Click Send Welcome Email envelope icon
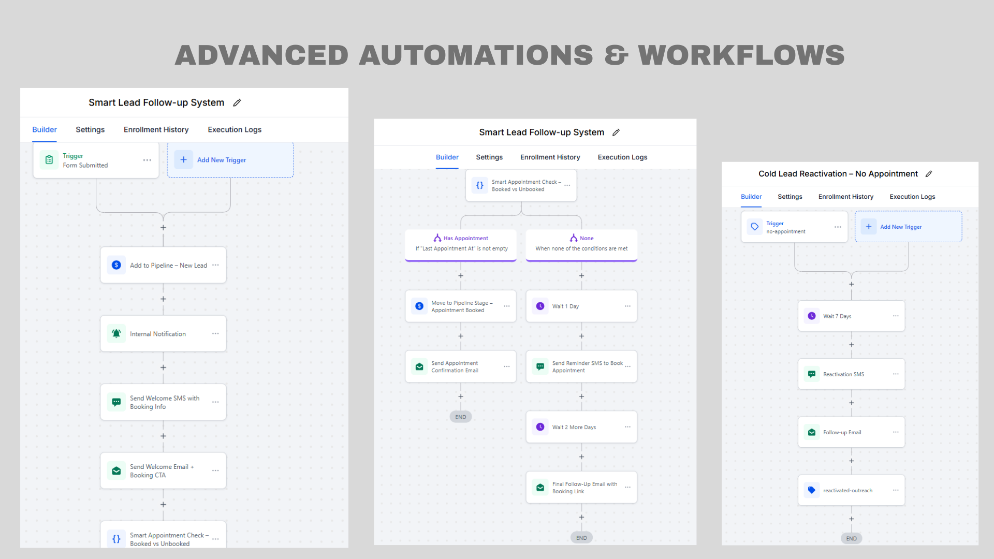Image resolution: width=994 pixels, height=559 pixels. click(x=116, y=470)
